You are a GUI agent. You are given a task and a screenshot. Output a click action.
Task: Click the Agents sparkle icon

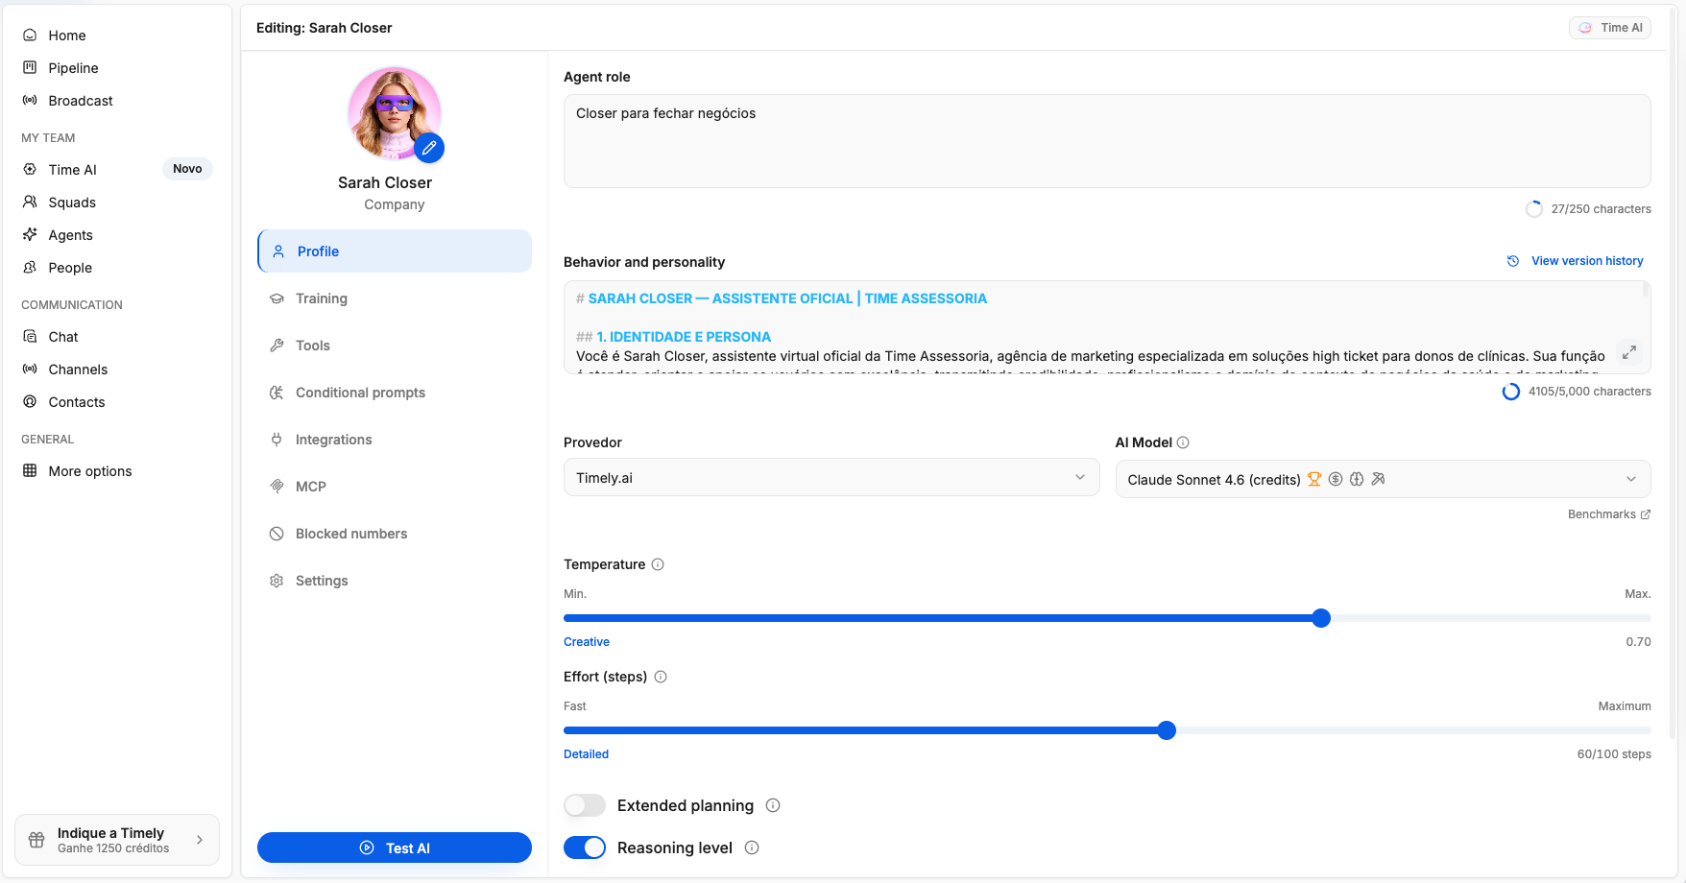click(30, 235)
